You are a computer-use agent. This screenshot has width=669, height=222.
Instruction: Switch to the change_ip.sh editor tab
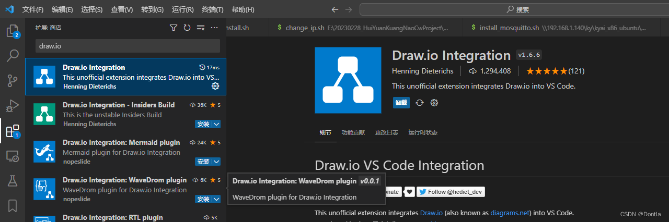point(365,28)
